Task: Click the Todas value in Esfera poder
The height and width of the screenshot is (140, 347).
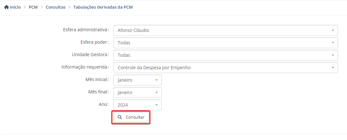Action: [x=124, y=43]
